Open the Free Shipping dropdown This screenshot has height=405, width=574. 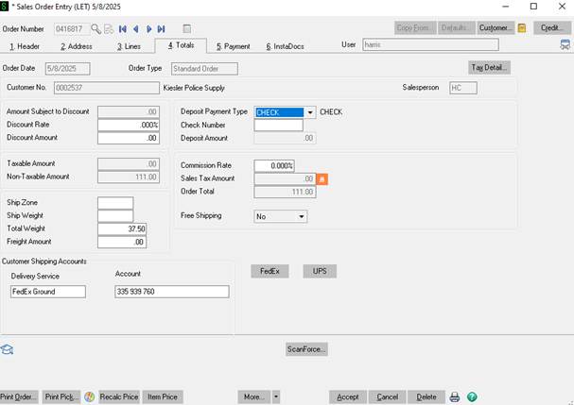coord(302,216)
